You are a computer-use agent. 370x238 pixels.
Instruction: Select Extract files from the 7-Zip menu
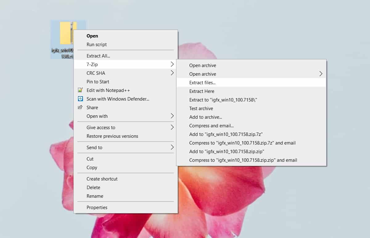[202, 82]
